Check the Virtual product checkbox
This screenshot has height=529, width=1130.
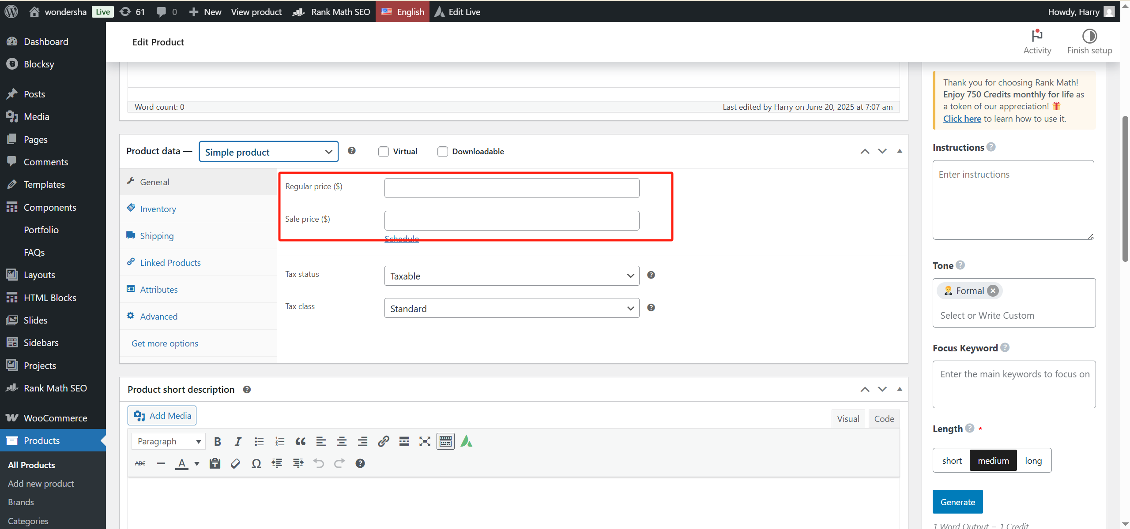coord(384,152)
